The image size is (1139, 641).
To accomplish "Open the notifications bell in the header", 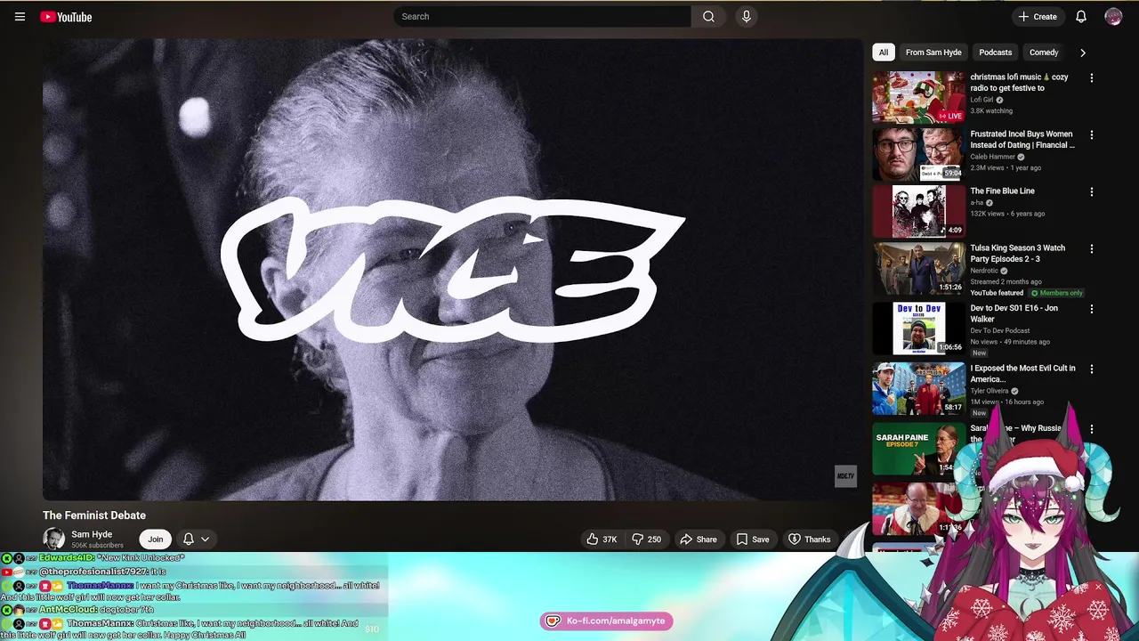I will point(1080,16).
